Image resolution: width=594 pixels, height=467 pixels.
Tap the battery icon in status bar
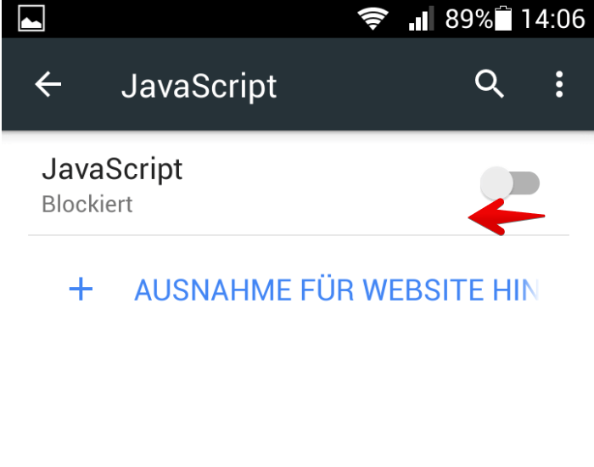[x=503, y=18]
